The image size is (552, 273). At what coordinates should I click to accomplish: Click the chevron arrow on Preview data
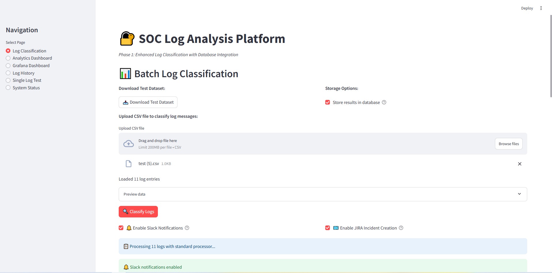pyautogui.click(x=519, y=194)
